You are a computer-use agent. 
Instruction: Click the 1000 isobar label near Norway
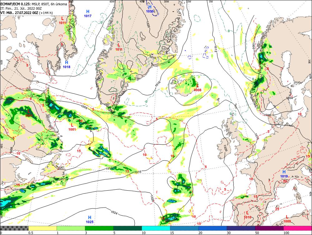click(253, 46)
